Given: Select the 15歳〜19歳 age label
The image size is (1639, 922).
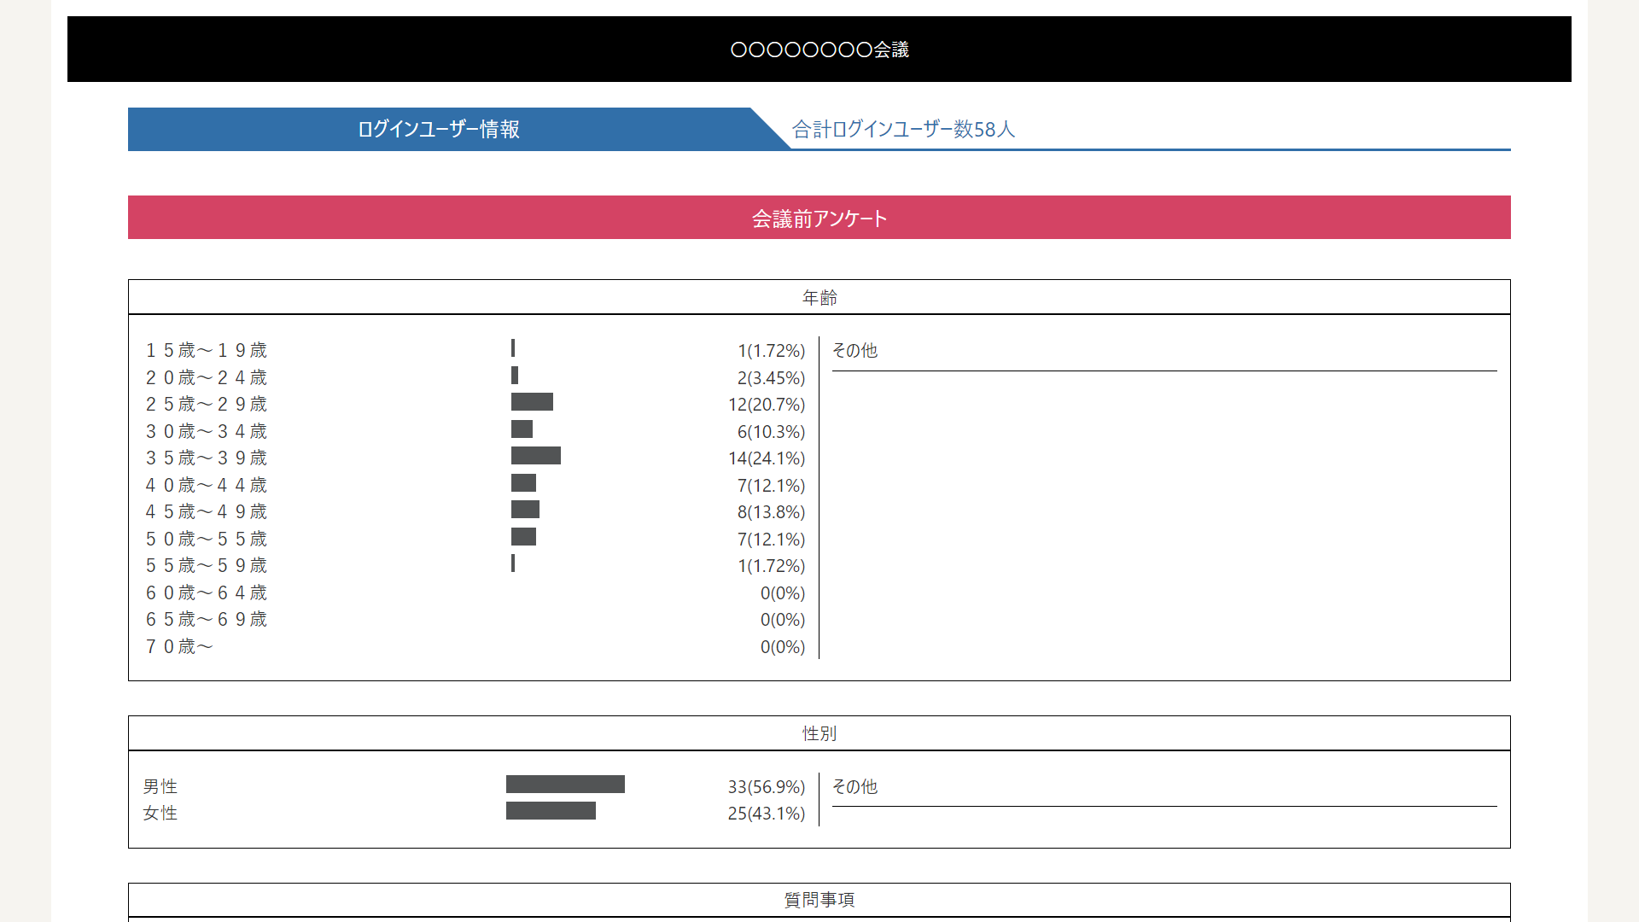Looking at the screenshot, I should [x=206, y=351].
